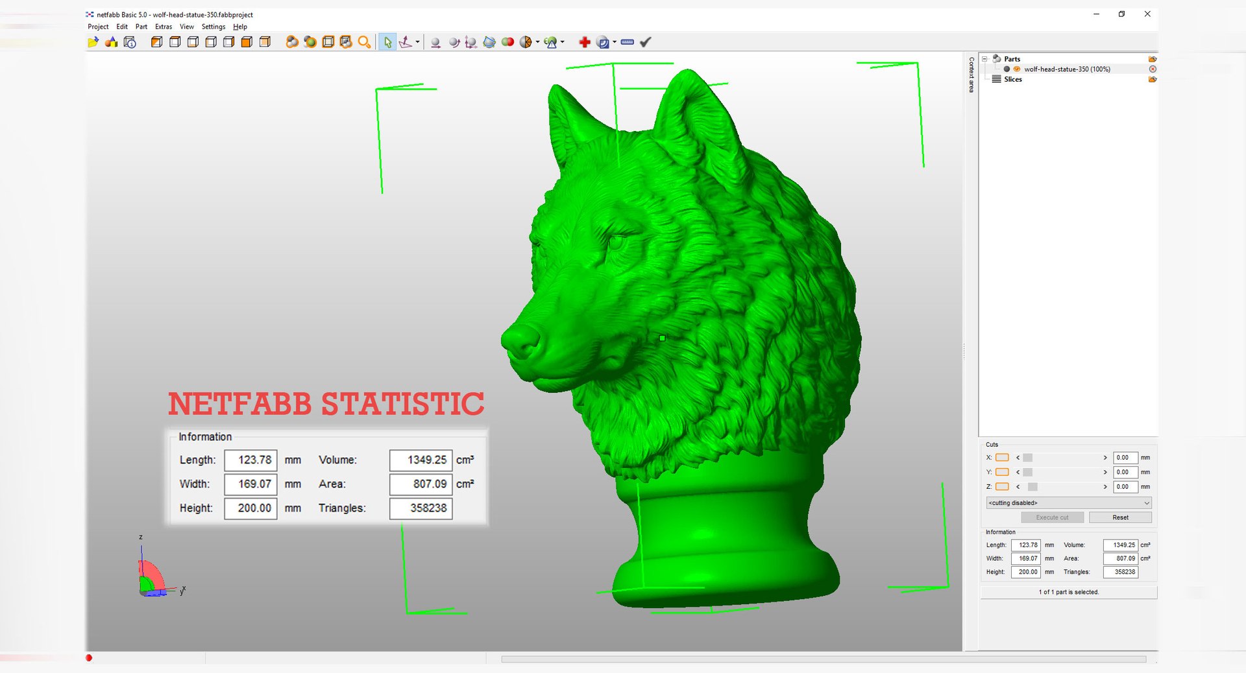Open a project file with the folder icon
The width and height of the screenshot is (1246, 673).
click(x=93, y=42)
